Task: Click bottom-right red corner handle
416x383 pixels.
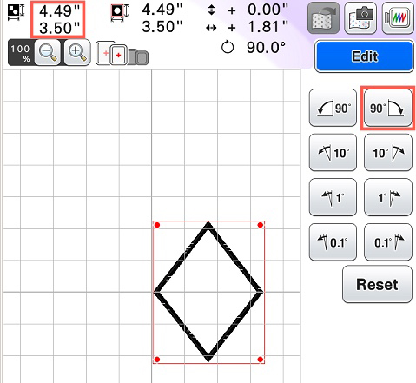Action: [x=260, y=360]
